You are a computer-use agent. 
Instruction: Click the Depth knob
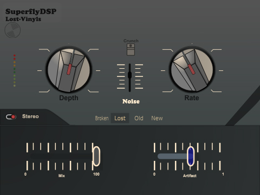[69, 69]
